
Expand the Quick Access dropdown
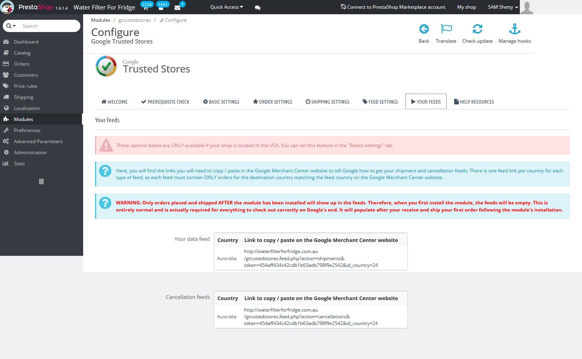[226, 7]
